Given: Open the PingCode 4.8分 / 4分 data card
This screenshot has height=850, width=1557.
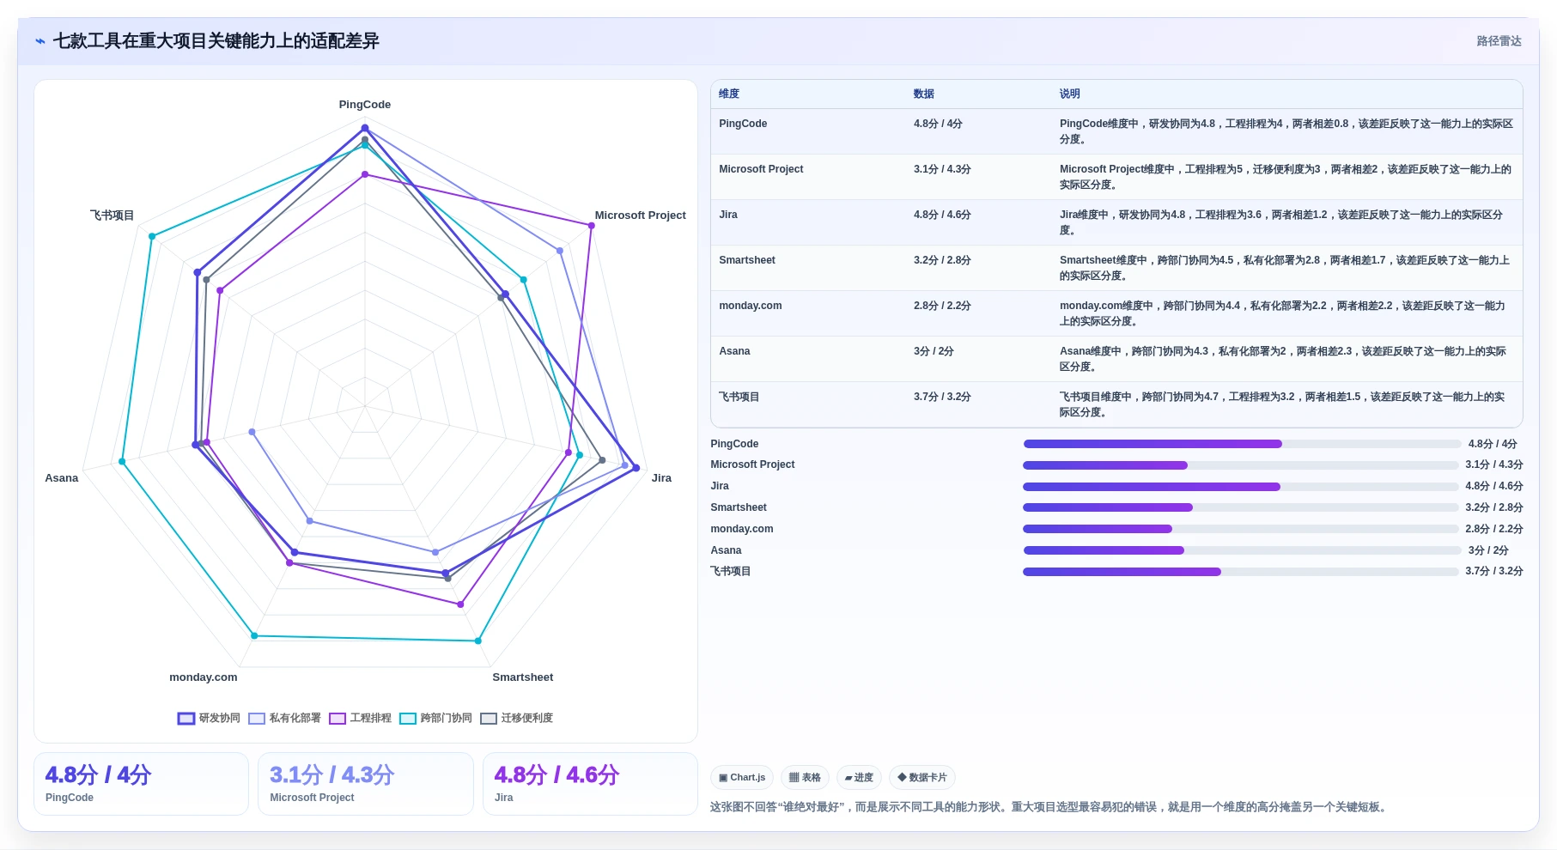Looking at the screenshot, I should click(141, 784).
